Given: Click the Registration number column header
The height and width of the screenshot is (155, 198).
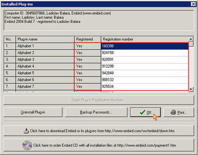Looking at the screenshot, I should tap(145, 39).
